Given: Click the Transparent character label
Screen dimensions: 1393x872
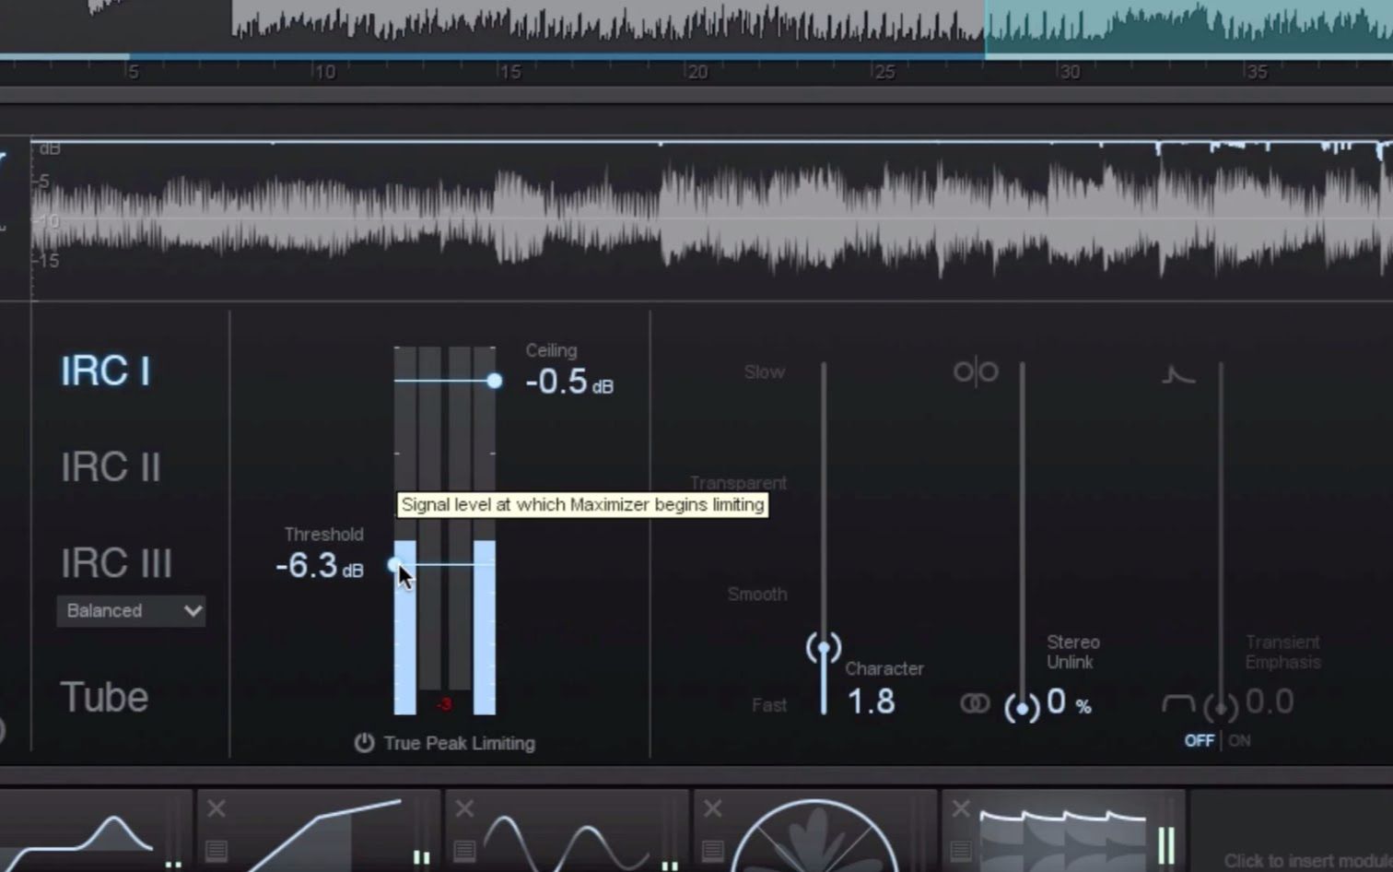Looking at the screenshot, I should point(738,482).
